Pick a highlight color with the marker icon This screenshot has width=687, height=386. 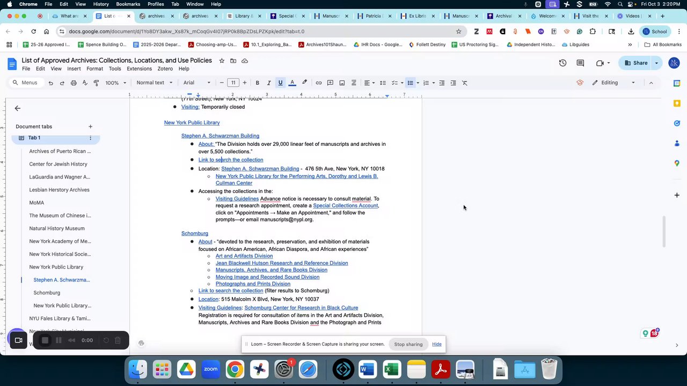[x=304, y=83]
